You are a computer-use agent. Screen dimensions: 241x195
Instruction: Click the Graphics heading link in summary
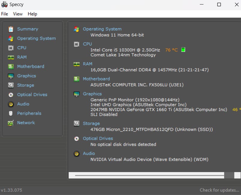(x=92, y=94)
